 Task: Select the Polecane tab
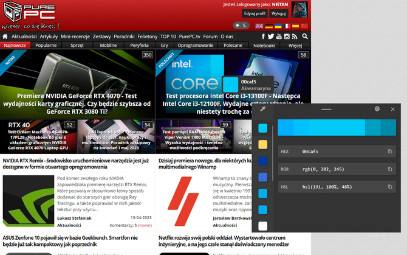(x=233, y=45)
